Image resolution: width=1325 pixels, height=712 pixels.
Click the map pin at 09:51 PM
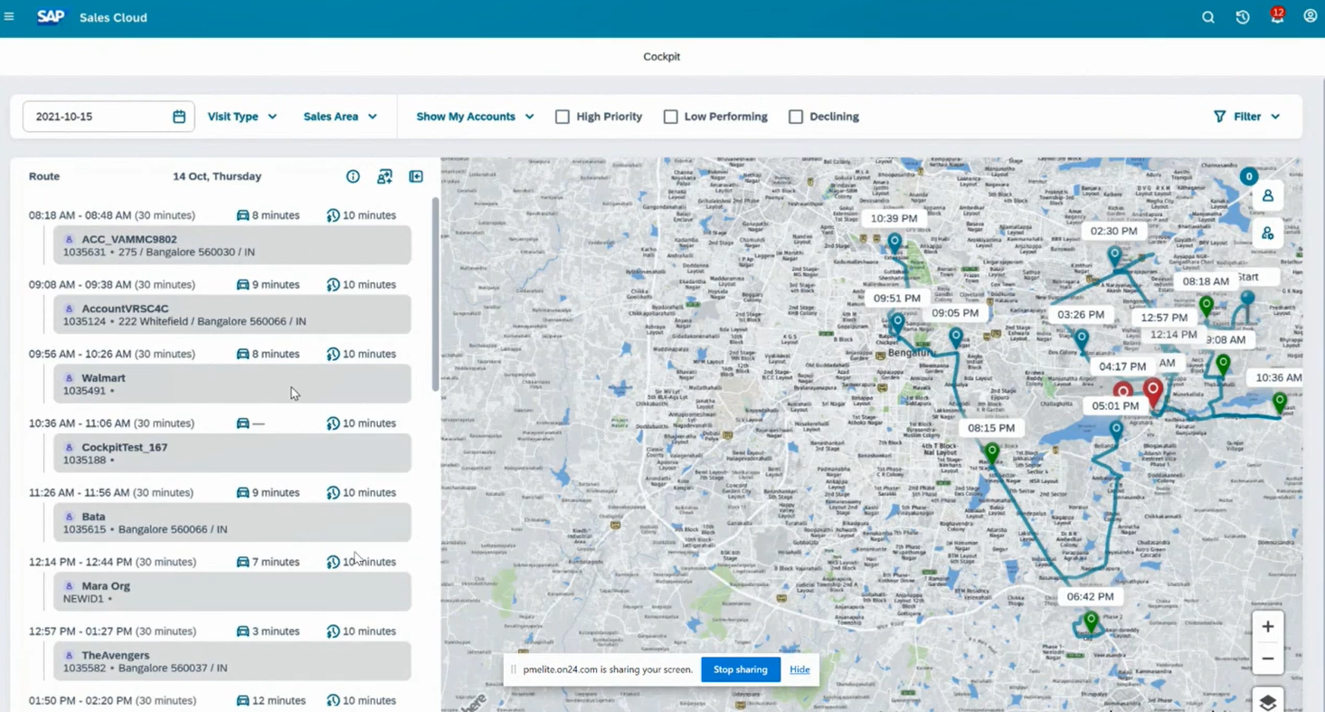[897, 322]
